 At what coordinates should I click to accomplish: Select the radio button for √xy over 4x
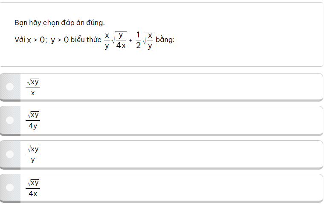[x=10, y=187]
